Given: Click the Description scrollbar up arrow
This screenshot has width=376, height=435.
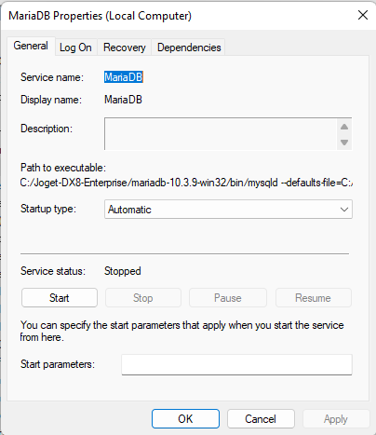Looking at the screenshot, I should pos(344,127).
